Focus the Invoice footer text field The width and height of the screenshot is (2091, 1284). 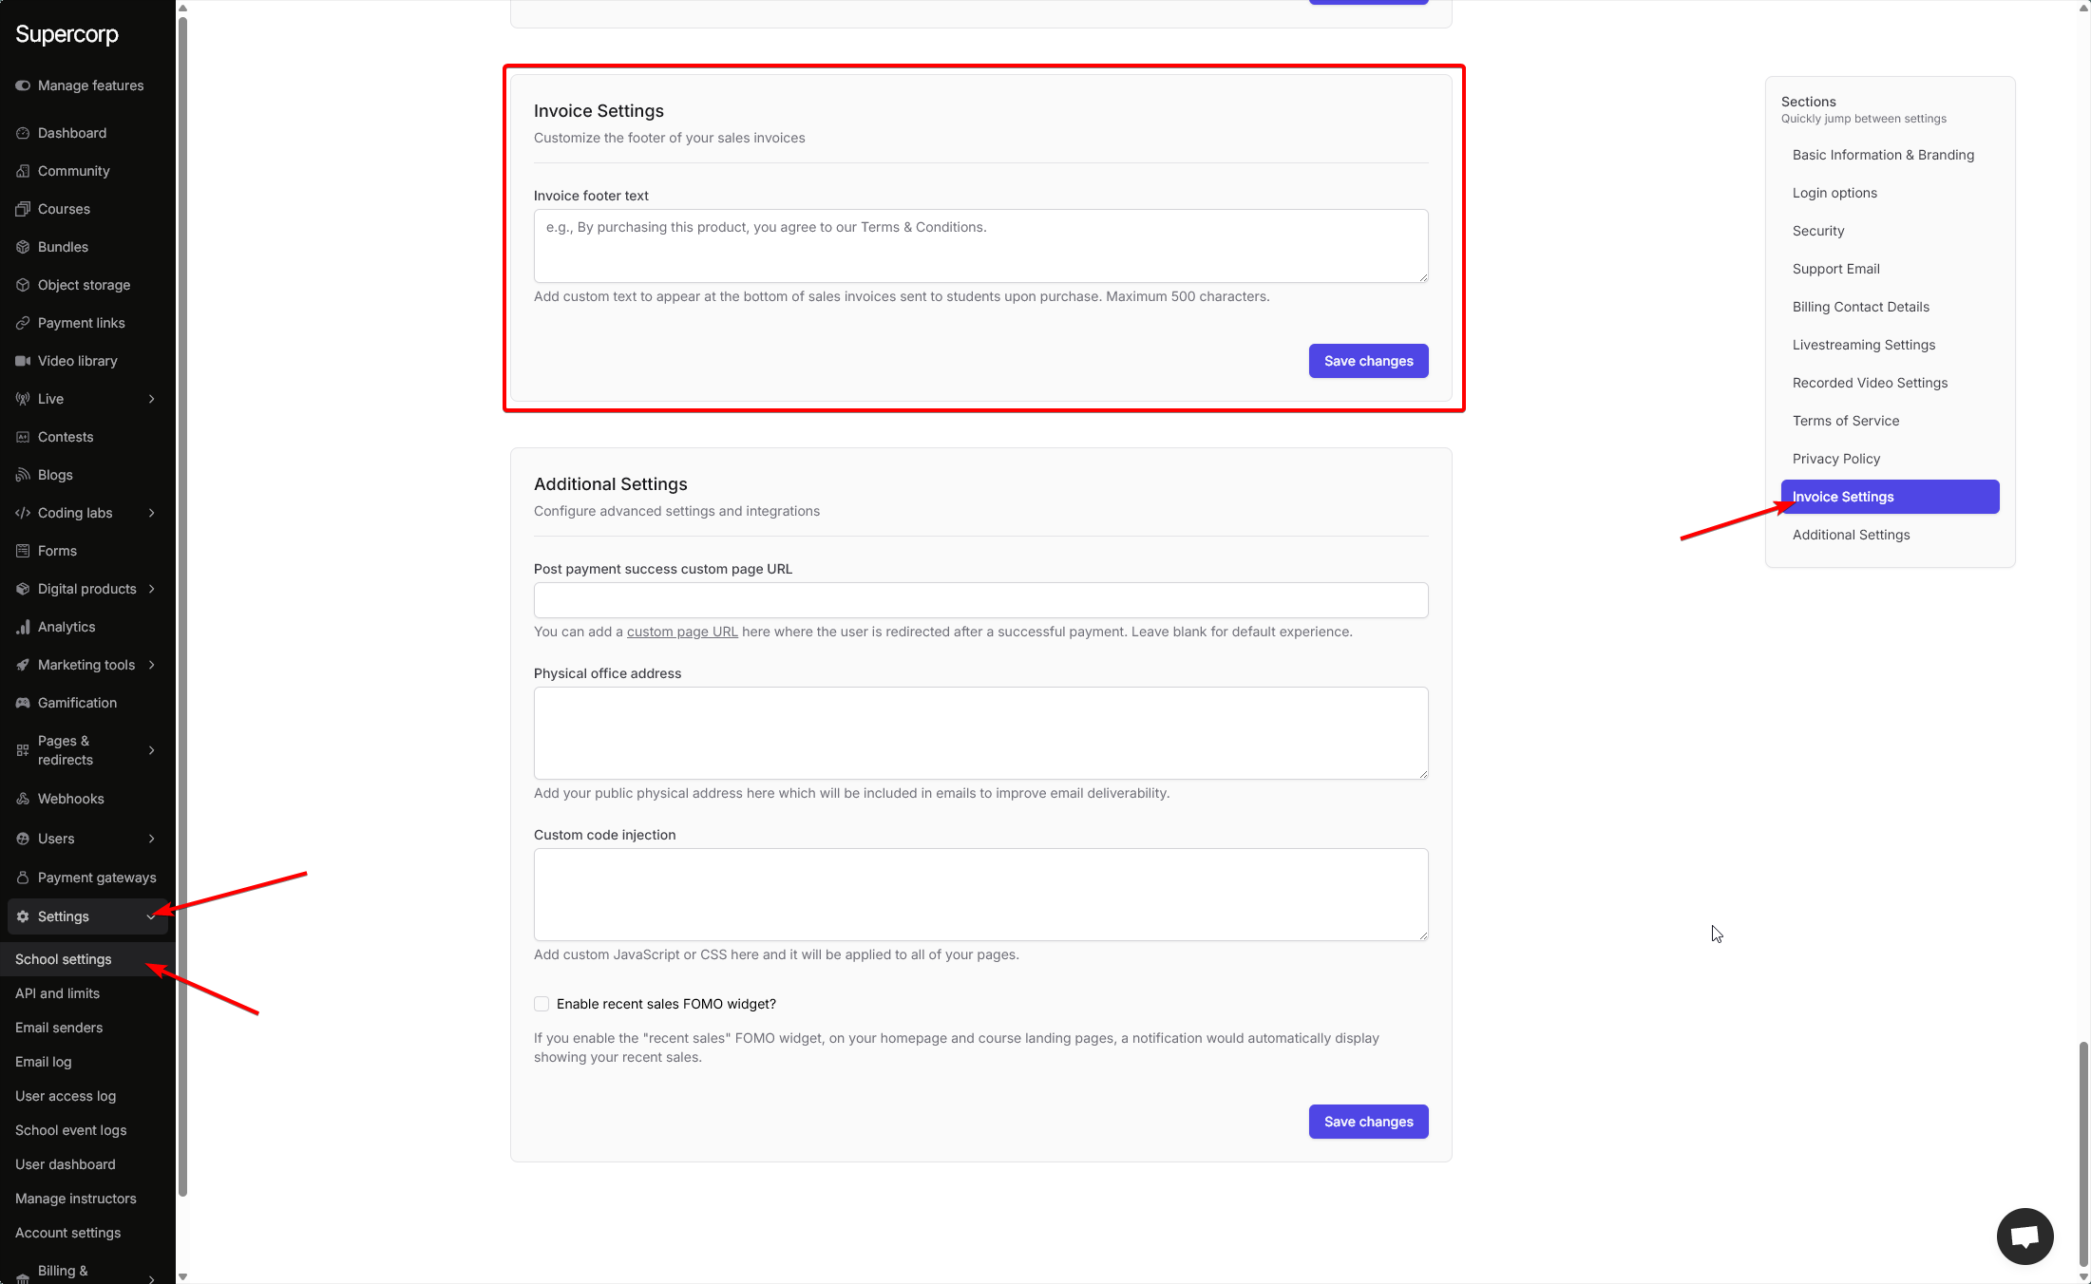980,246
